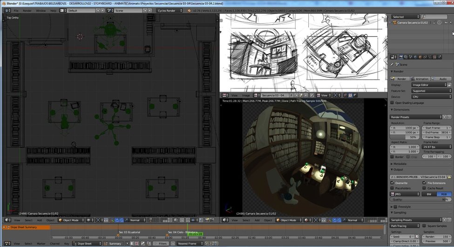Enable the Open Shading Language checkbox
This screenshot has height=247, width=454.
point(393,102)
